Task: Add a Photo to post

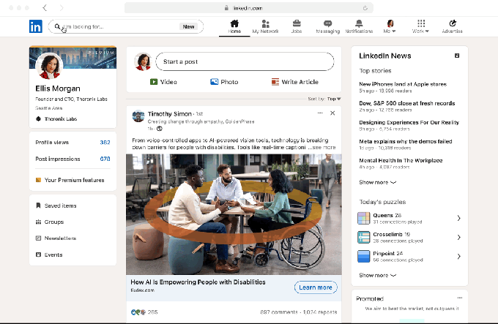Action: 224,82
